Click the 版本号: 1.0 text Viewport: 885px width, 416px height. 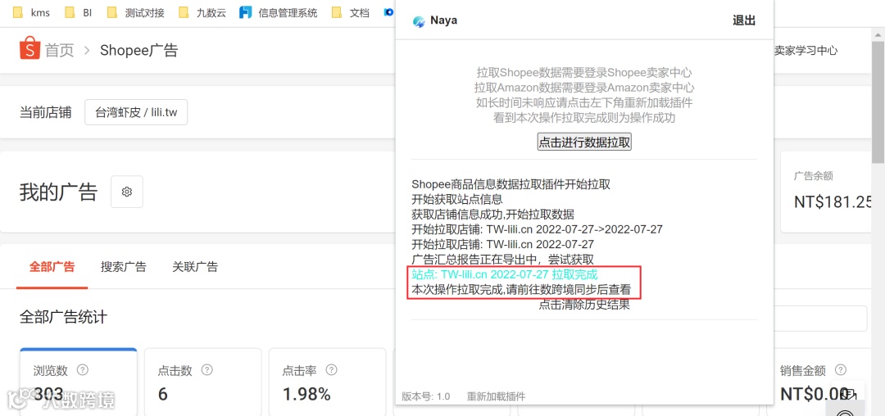click(x=426, y=396)
